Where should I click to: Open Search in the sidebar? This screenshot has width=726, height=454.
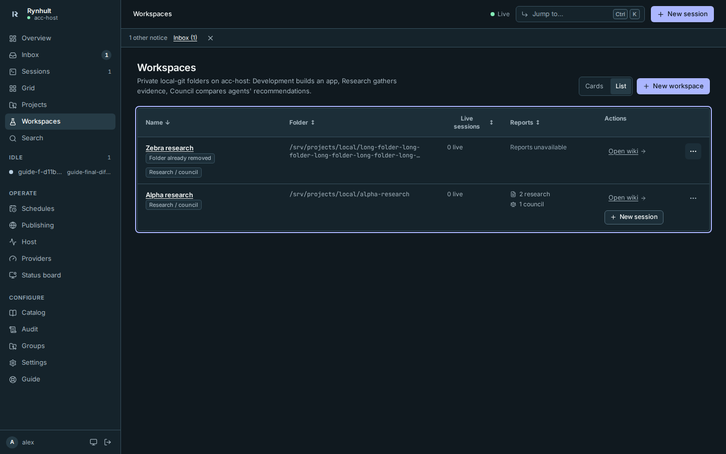(x=60, y=138)
